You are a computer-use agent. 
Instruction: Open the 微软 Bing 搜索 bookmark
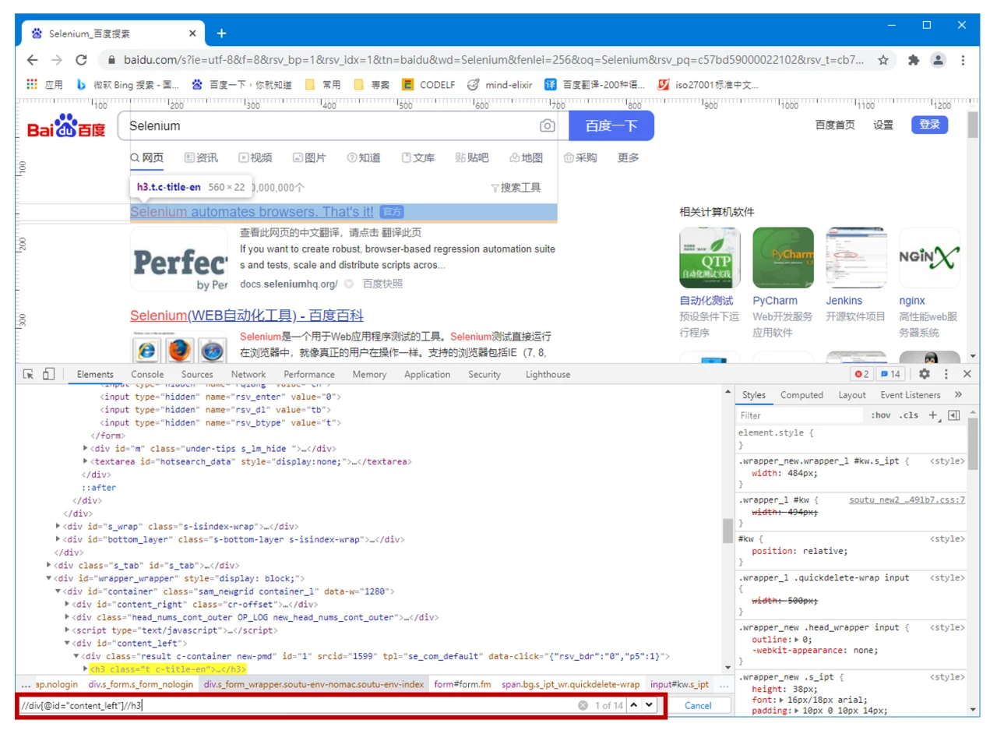click(128, 85)
